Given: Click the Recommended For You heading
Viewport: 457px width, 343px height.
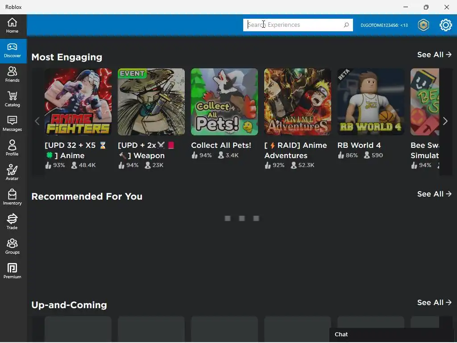Looking at the screenshot, I should coord(87,197).
